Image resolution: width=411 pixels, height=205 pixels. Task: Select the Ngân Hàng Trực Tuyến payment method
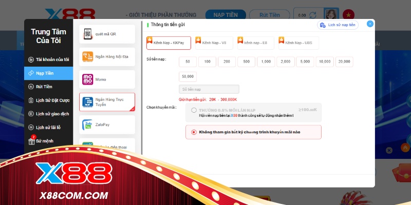point(107,102)
